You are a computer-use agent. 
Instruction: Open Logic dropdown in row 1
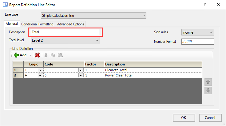(40, 70)
